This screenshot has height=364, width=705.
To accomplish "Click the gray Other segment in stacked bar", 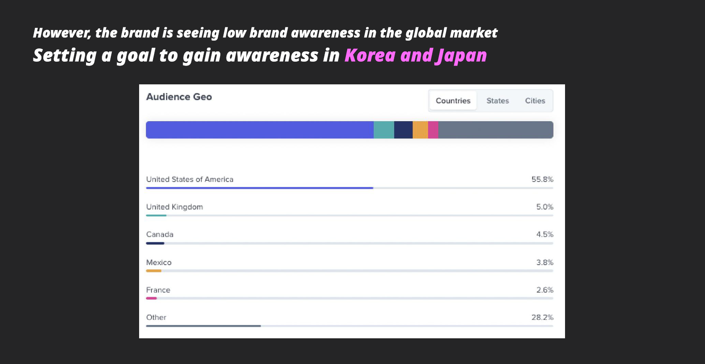I will click(496, 130).
